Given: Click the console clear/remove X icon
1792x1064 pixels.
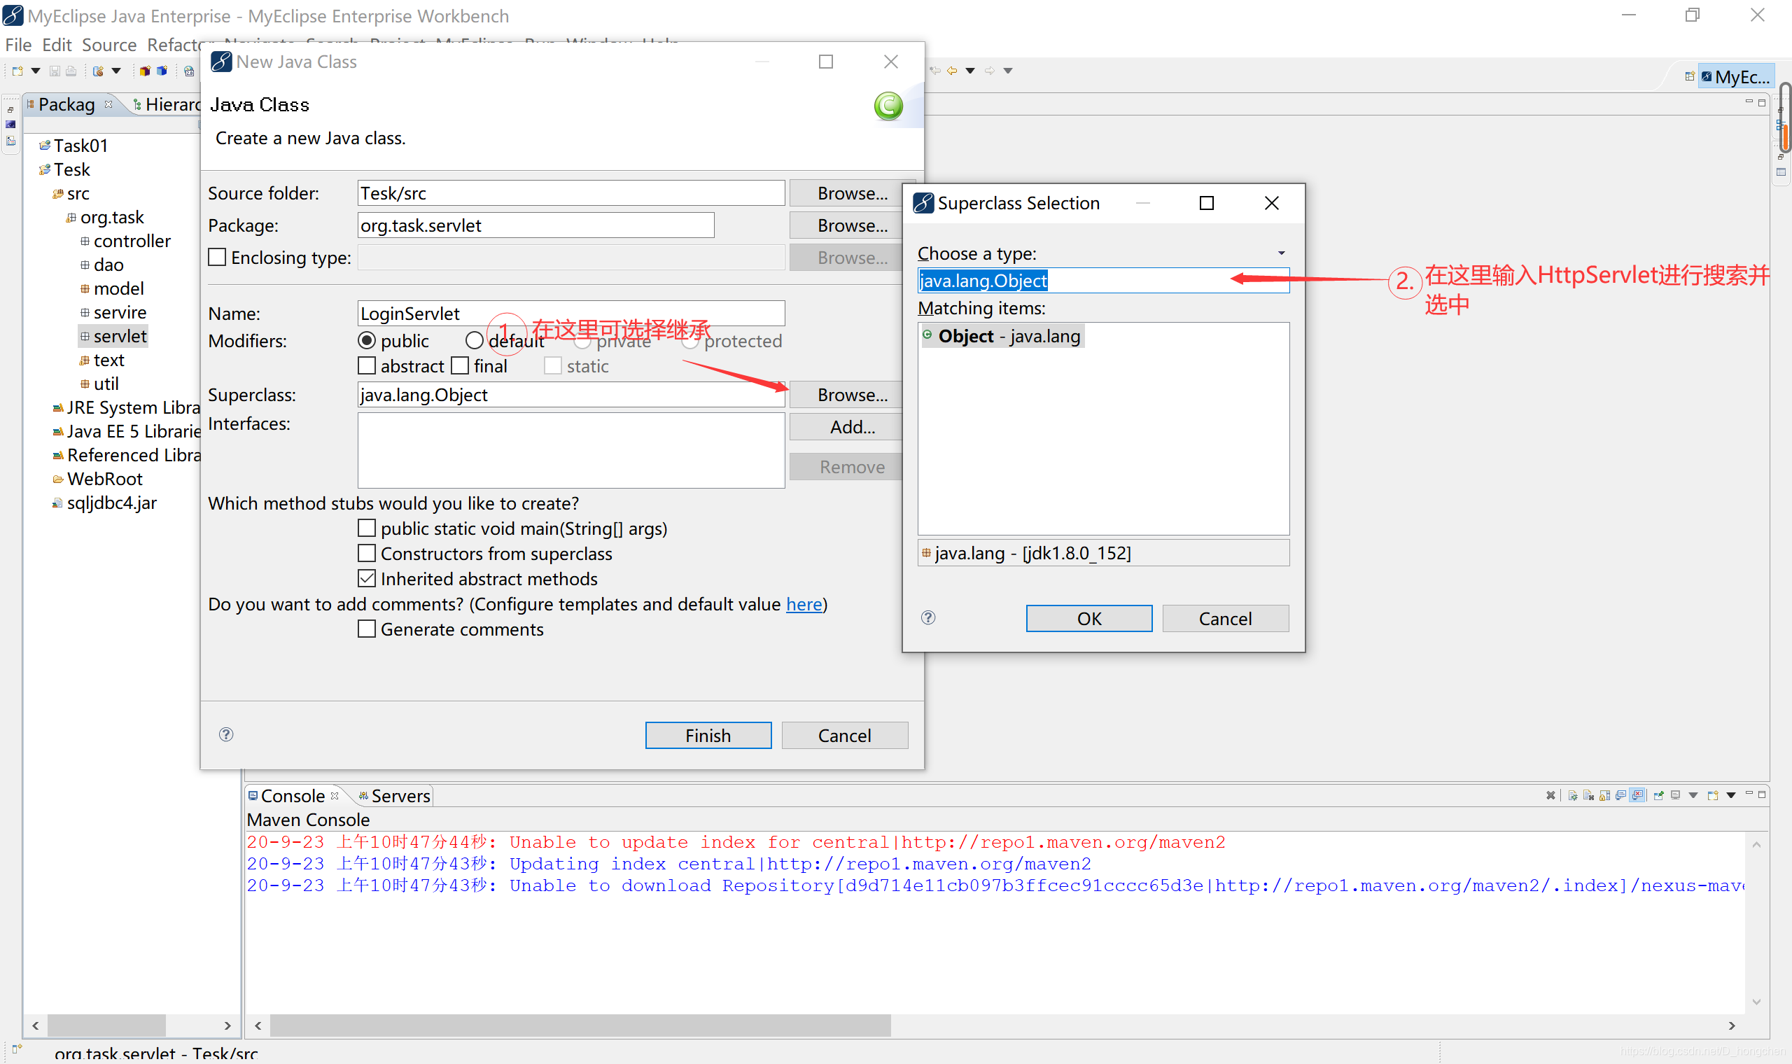Looking at the screenshot, I should tap(1550, 795).
